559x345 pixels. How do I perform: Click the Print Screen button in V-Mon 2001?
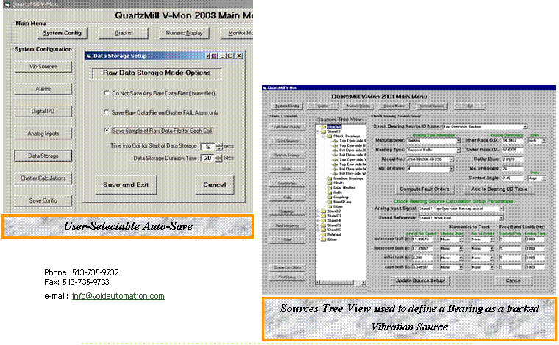288,277
